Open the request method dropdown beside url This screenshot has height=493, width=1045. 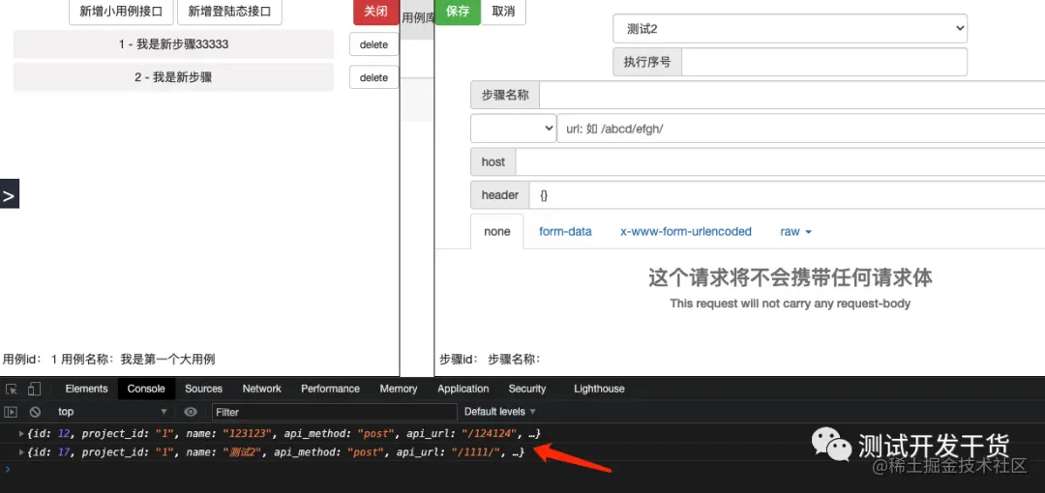(x=513, y=128)
